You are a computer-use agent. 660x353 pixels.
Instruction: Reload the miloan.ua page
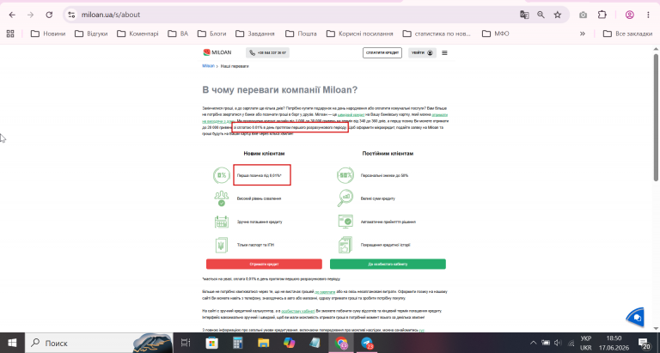click(49, 15)
